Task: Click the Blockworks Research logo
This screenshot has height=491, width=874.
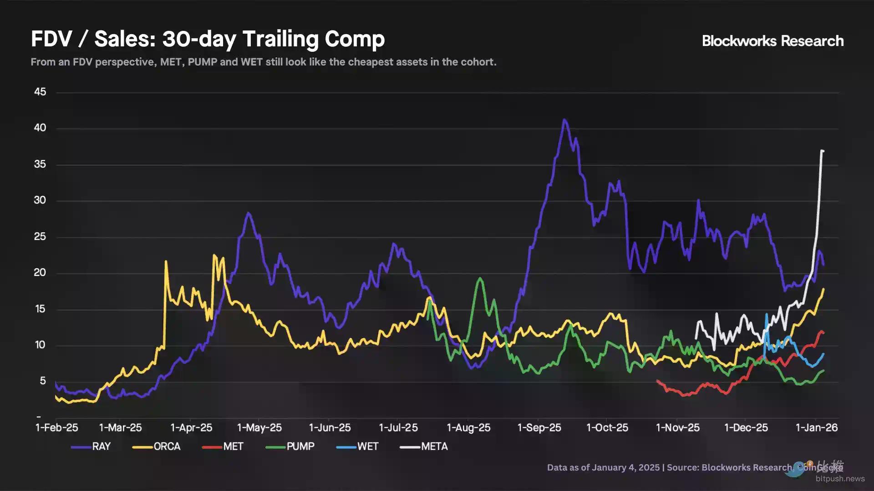Action: click(x=772, y=41)
